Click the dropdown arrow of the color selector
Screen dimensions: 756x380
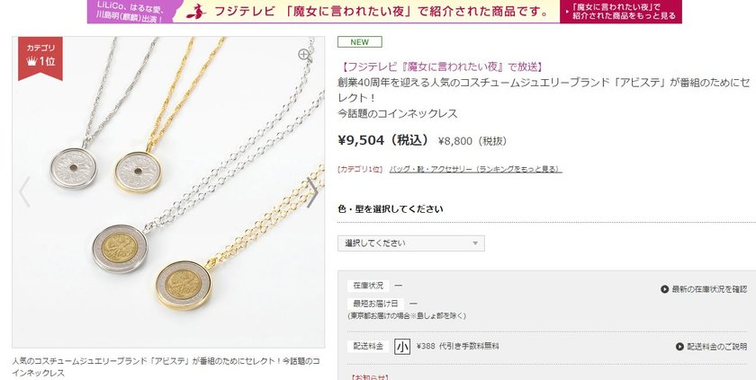coord(475,243)
